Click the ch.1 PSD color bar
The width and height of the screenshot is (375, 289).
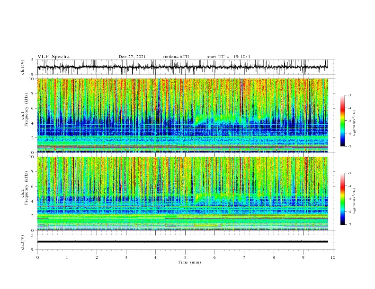(x=342, y=120)
